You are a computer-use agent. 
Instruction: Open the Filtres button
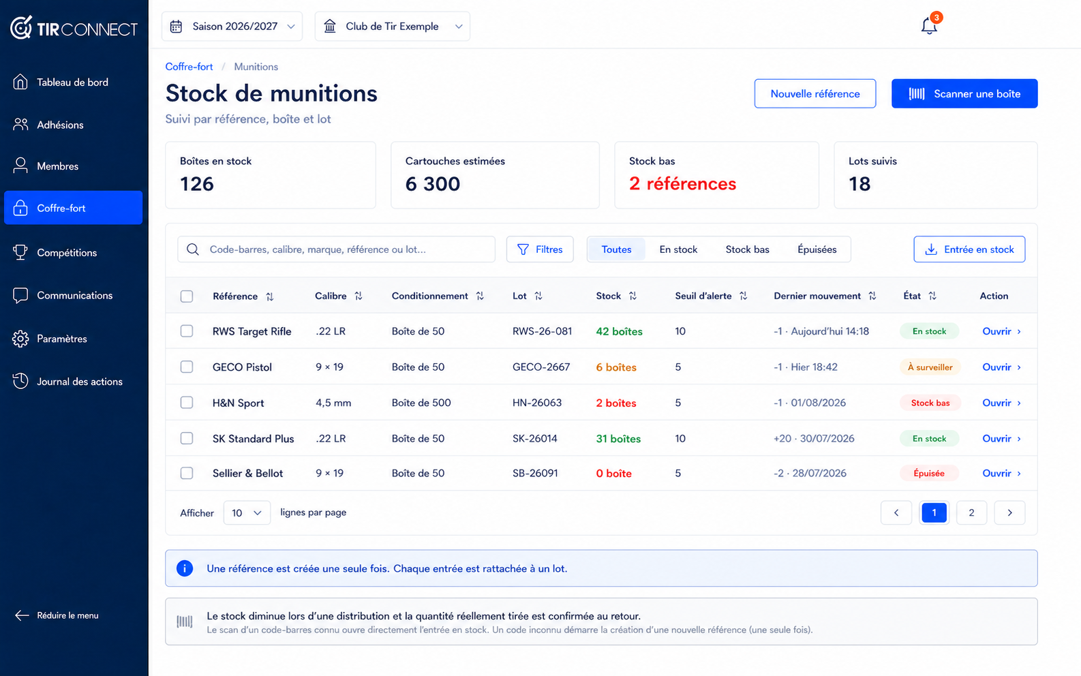tap(540, 249)
